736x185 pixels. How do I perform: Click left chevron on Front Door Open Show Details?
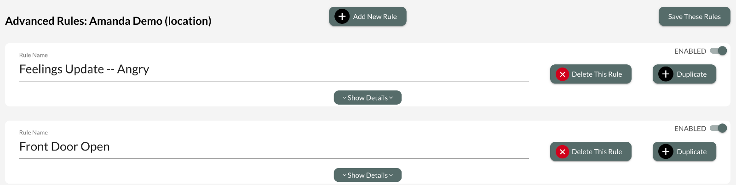pos(345,175)
